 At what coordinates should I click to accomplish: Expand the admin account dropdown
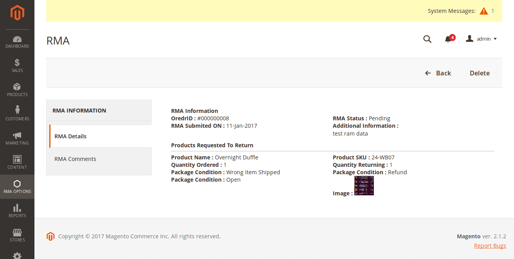click(482, 39)
